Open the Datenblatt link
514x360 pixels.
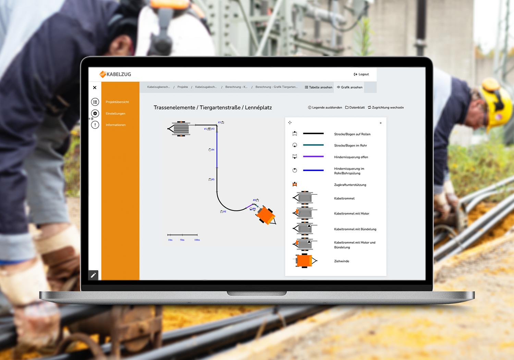[355, 107]
